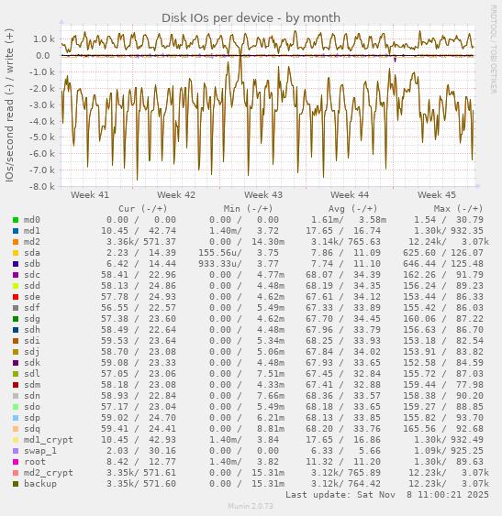The height and width of the screenshot is (516, 502).
Task: Click sdq max value 165.56
Action: (x=418, y=429)
